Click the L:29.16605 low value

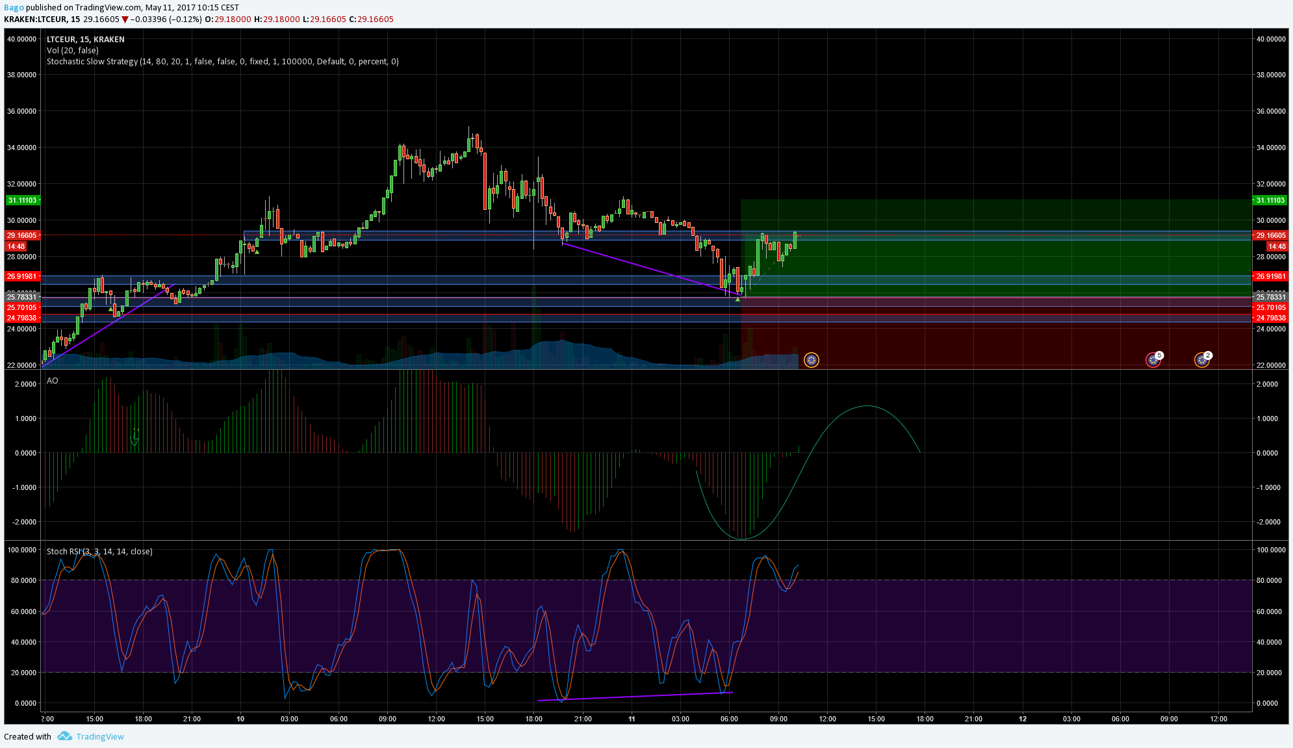tap(325, 19)
